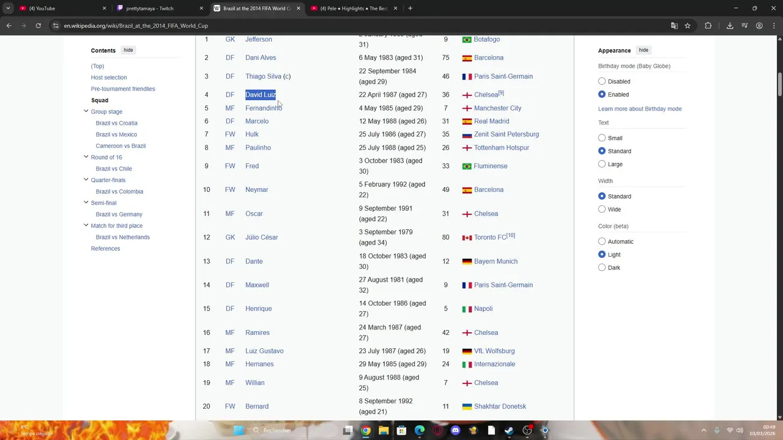Set page width to Wide
783x440 pixels.
point(602,209)
